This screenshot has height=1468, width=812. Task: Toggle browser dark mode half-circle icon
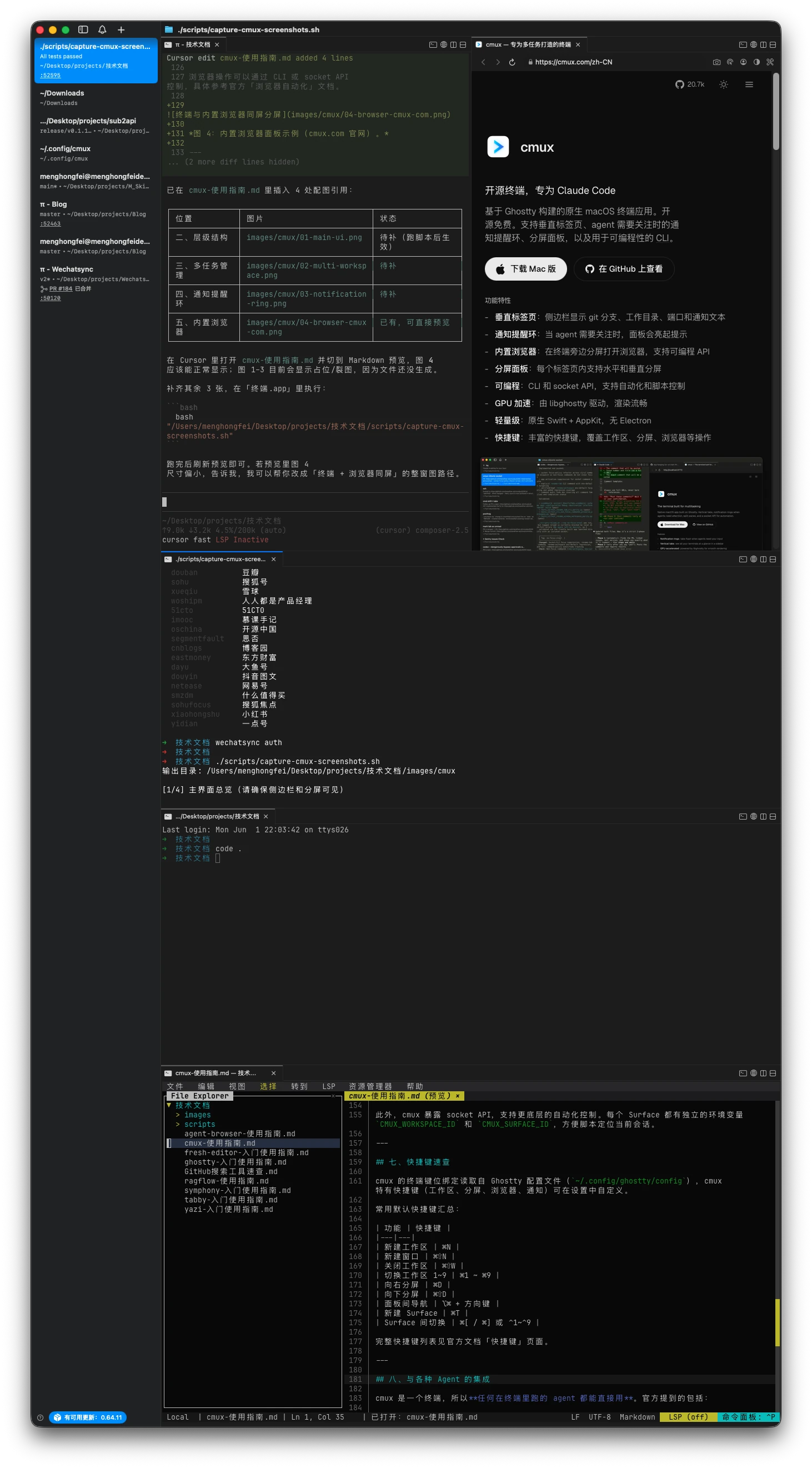(x=756, y=62)
